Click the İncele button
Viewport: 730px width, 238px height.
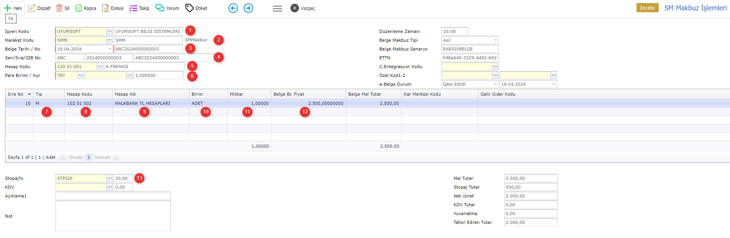[x=647, y=8]
